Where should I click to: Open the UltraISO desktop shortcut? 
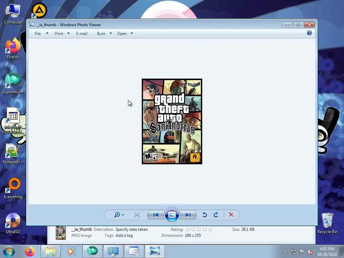point(13,223)
